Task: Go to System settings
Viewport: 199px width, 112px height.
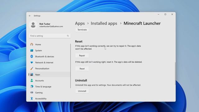Action: (49, 50)
